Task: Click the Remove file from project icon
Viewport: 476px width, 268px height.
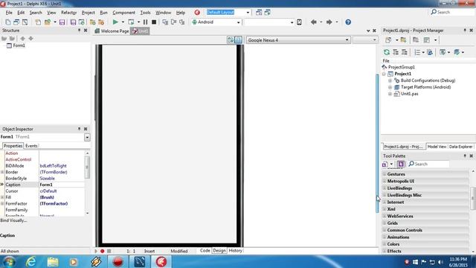Action: click(101, 22)
